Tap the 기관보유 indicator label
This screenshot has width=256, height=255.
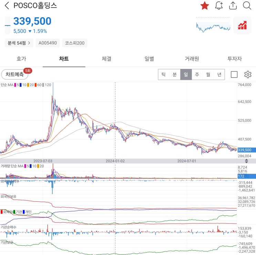tap(7, 243)
